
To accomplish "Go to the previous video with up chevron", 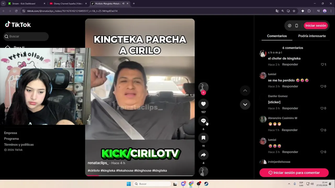I will [245, 90].
